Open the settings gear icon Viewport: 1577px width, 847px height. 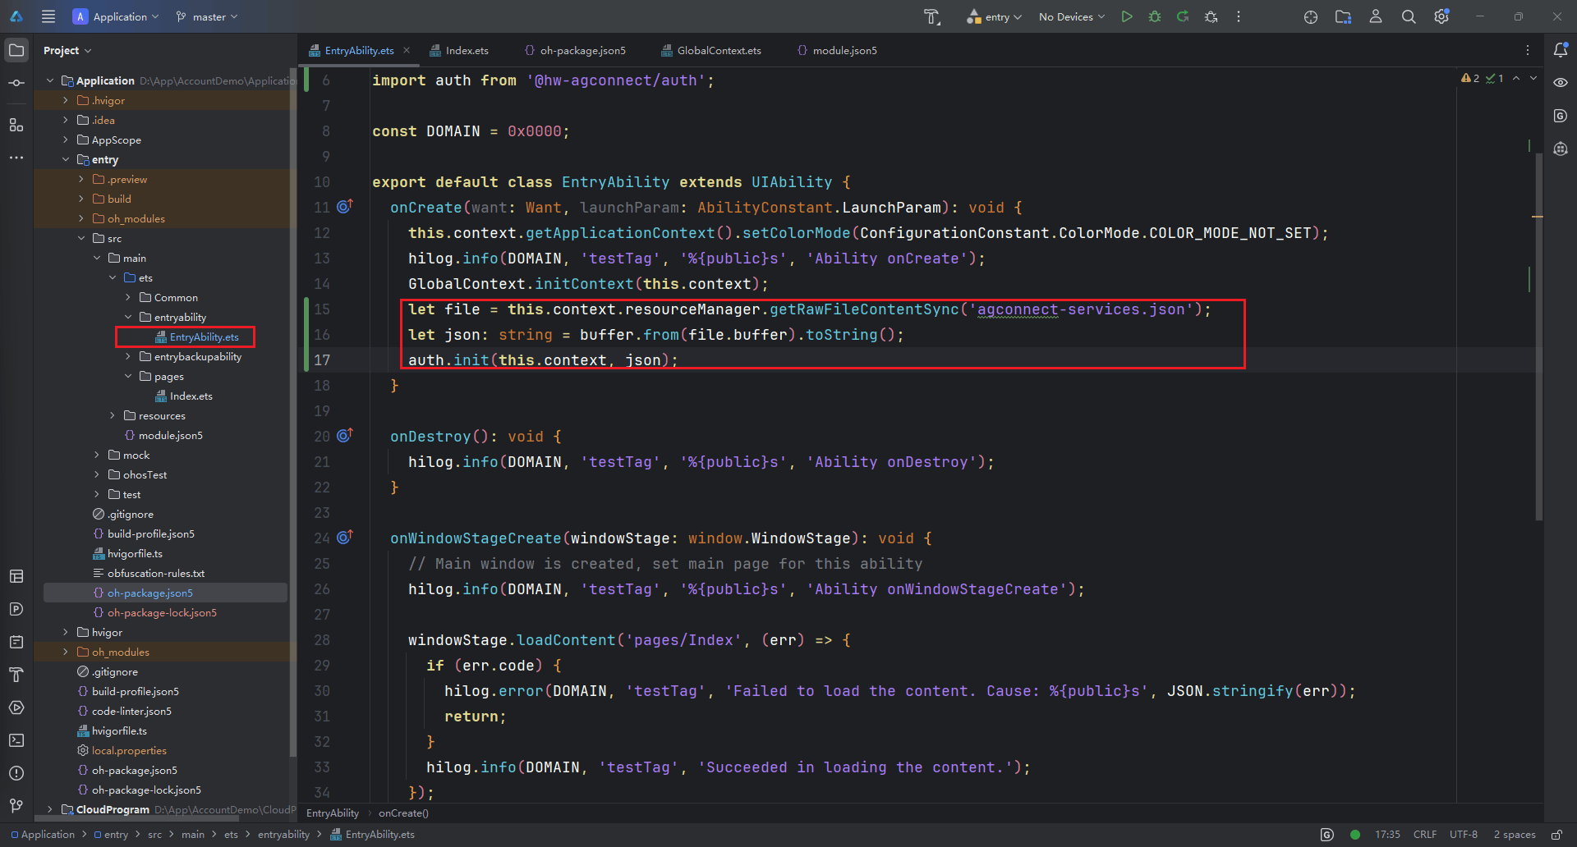(x=1441, y=16)
